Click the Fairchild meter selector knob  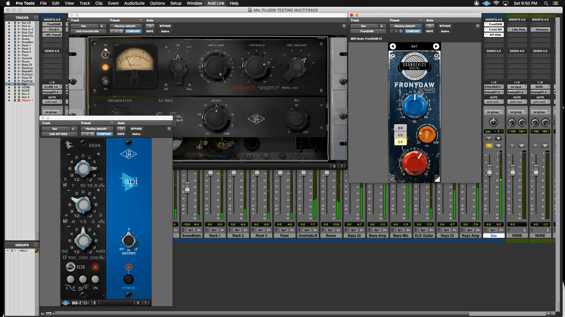click(x=177, y=67)
